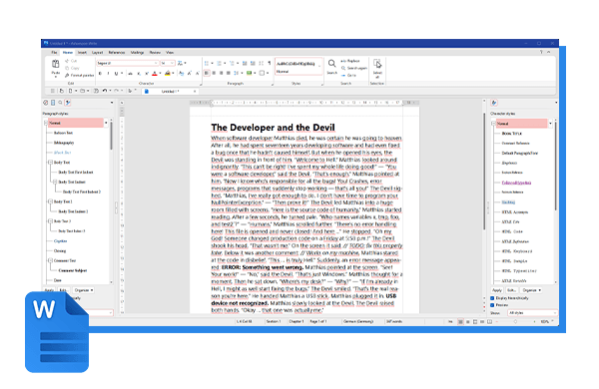Toggle bold formatting
Image resolution: width=599 pixels, height=389 pixels.
click(x=100, y=73)
